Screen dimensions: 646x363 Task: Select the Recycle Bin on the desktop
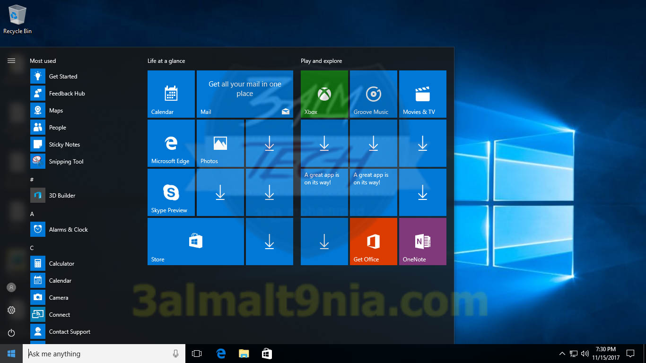tap(17, 19)
